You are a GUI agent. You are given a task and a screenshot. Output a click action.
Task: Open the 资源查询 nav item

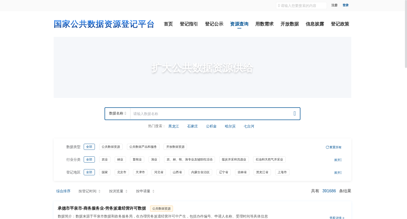point(239,24)
